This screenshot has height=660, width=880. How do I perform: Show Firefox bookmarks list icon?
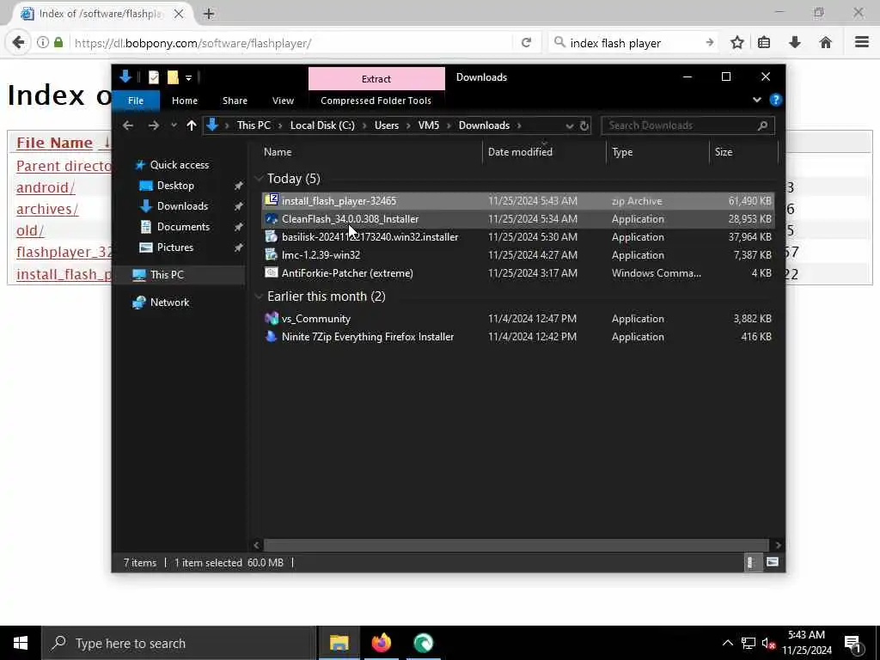(x=764, y=43)
